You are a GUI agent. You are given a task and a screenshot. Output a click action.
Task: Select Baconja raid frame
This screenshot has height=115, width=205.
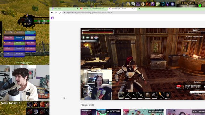[x=20, y=38]
